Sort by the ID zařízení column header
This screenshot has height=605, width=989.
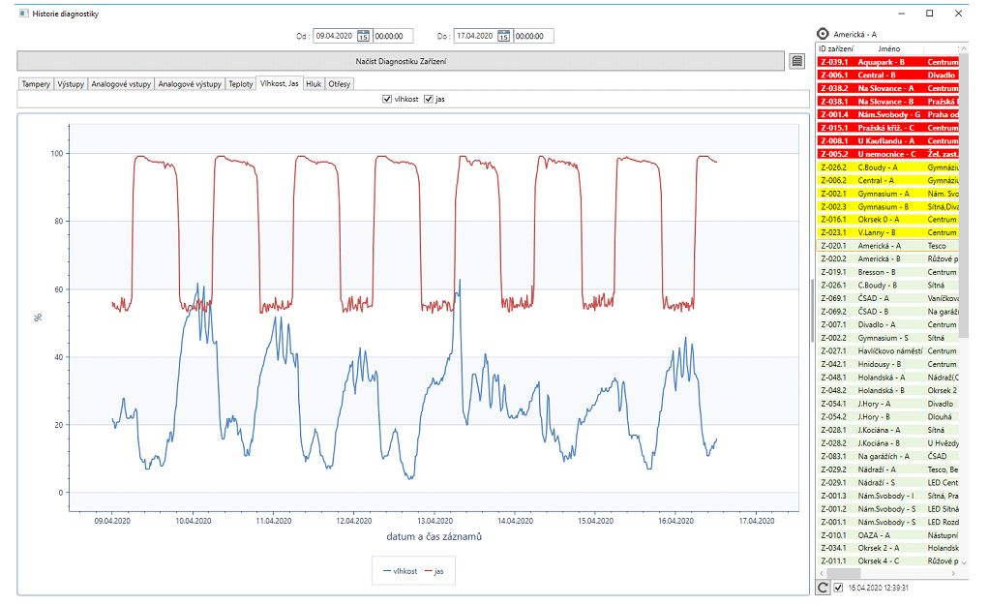[x=836, y=48]
